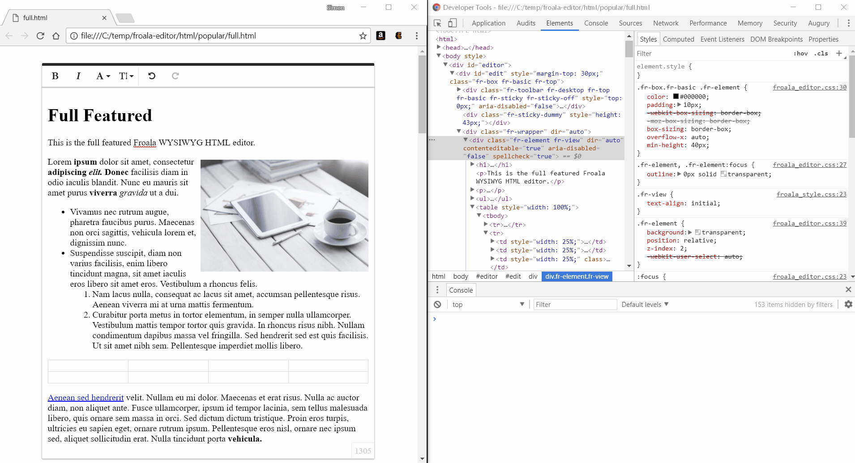855x463 pixels.
Task: Switch to the Security tab
Action: 785,23
